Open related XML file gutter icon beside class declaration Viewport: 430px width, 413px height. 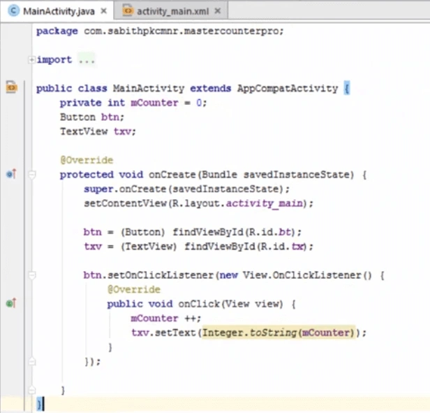tap(11, 87)
